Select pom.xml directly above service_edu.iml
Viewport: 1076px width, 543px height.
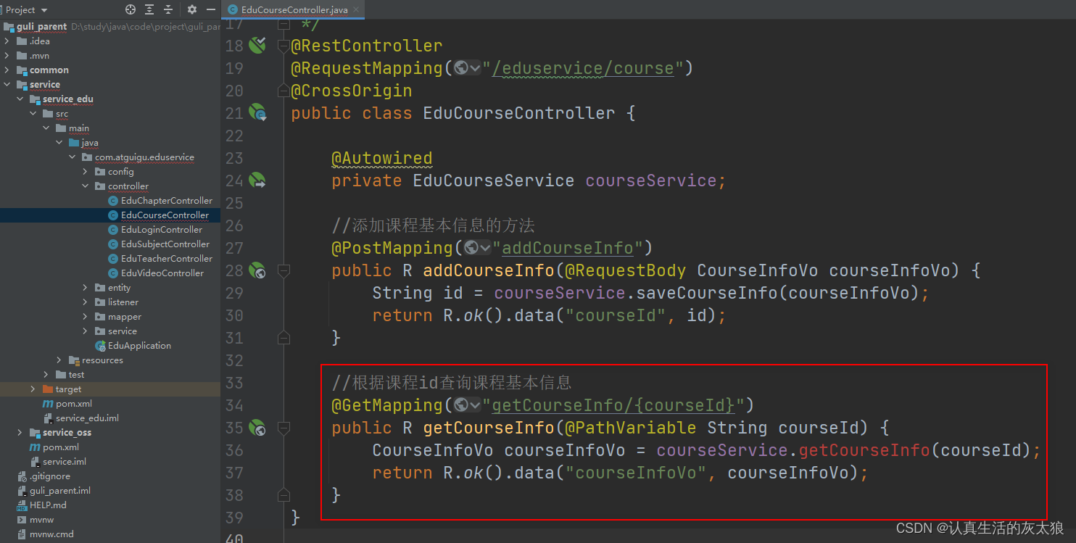(73, 404)
